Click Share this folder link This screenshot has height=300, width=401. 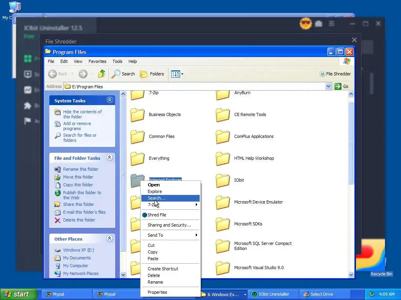78,204
